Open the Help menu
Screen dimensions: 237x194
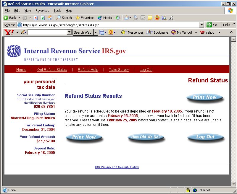click(x=69, y=11)
